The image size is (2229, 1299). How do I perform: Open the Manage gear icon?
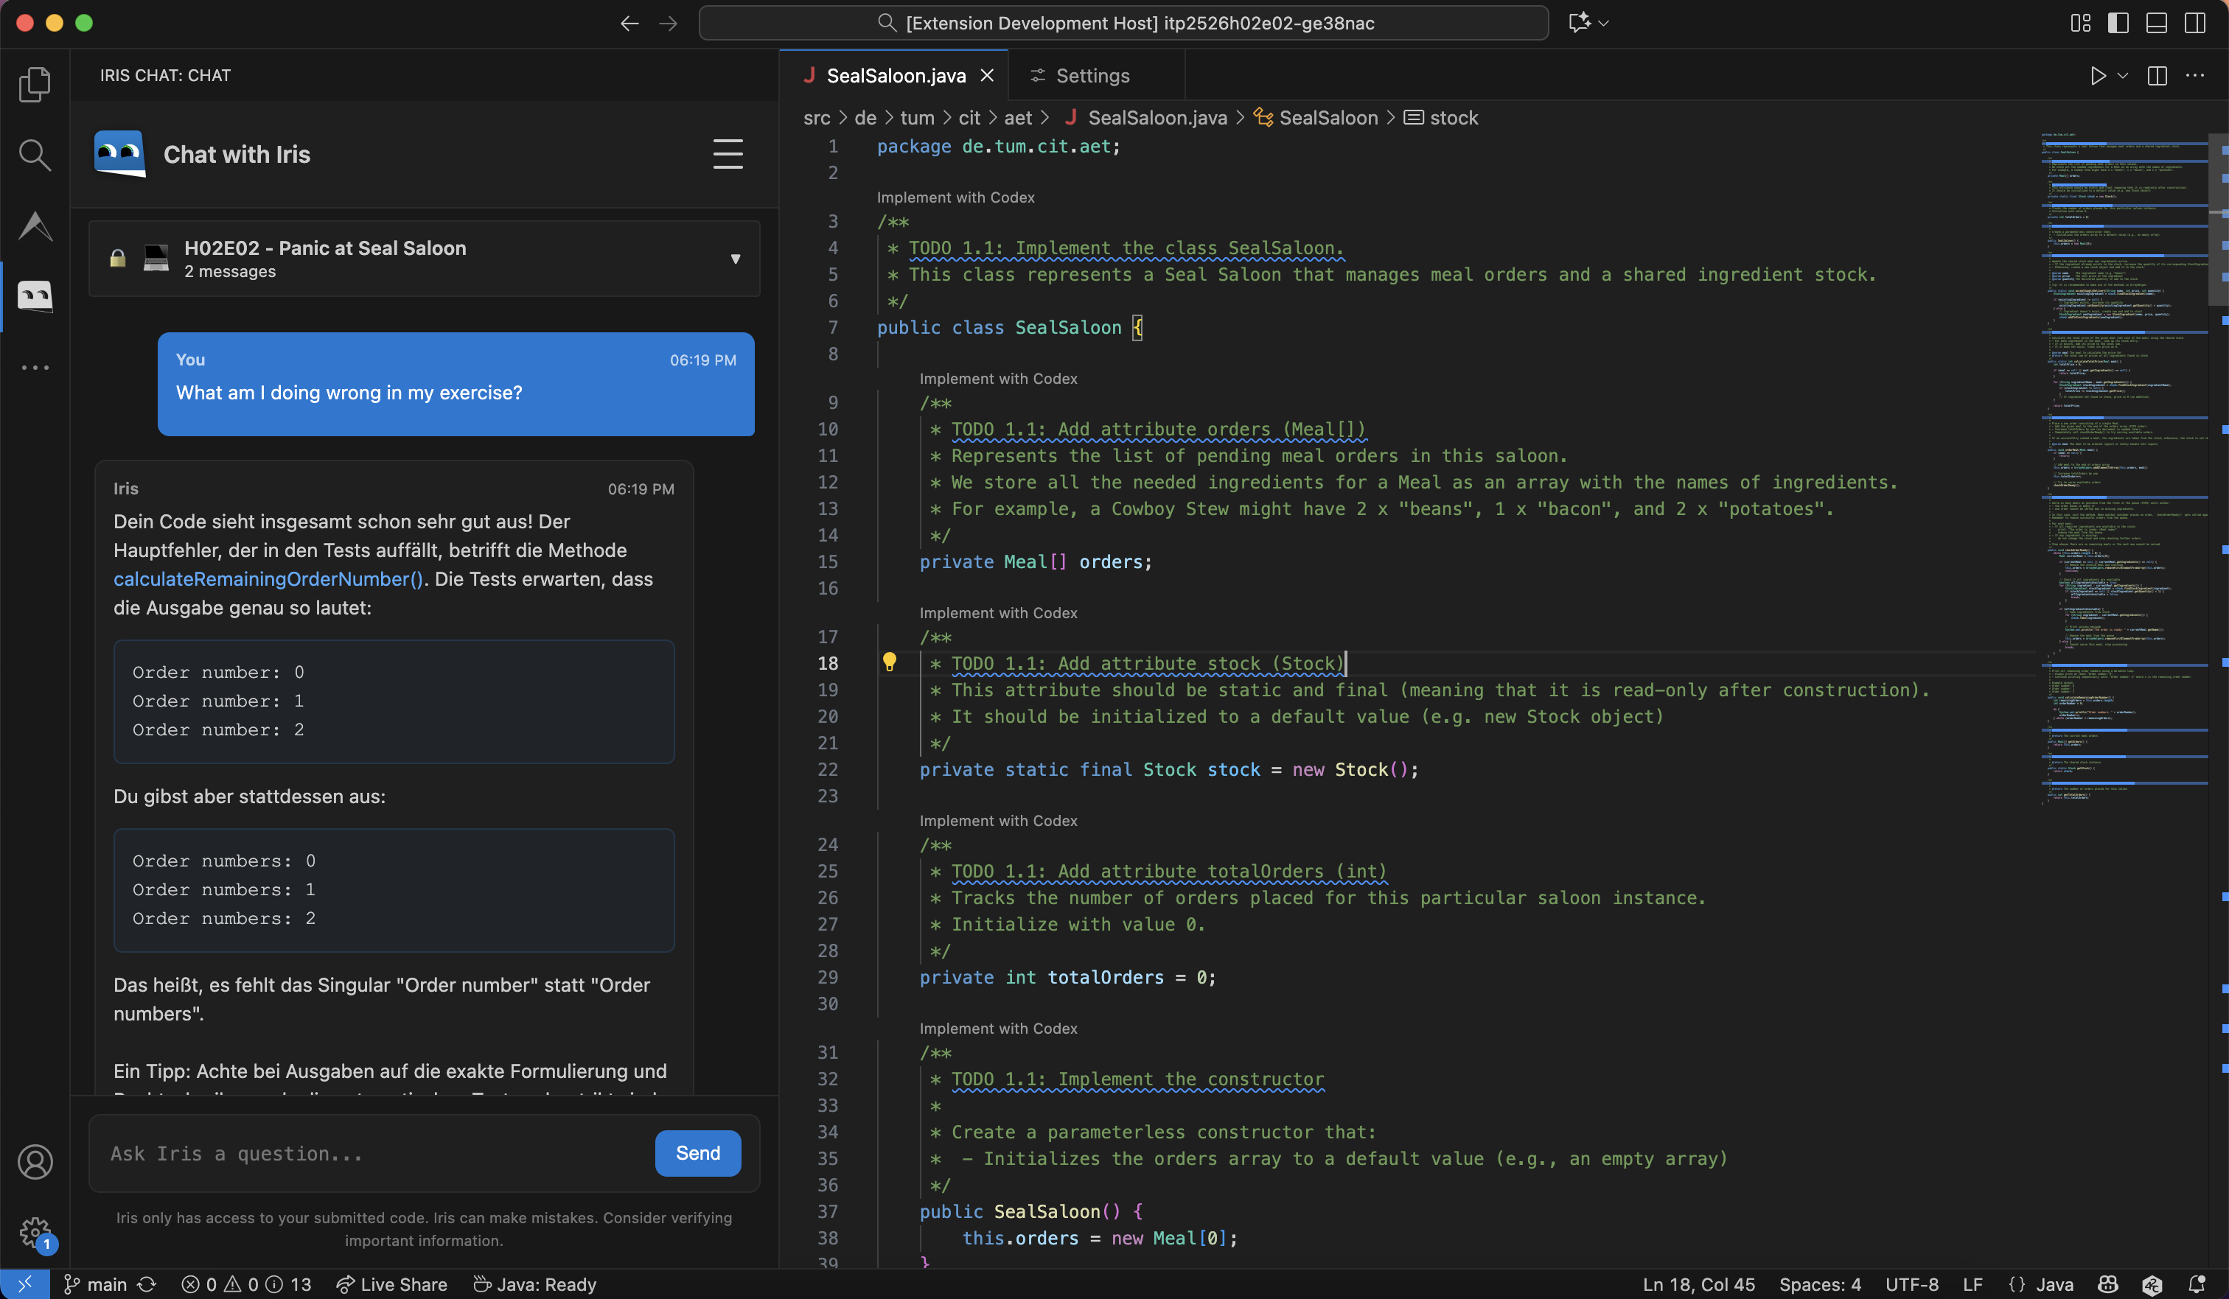[x=35, y=1231]
